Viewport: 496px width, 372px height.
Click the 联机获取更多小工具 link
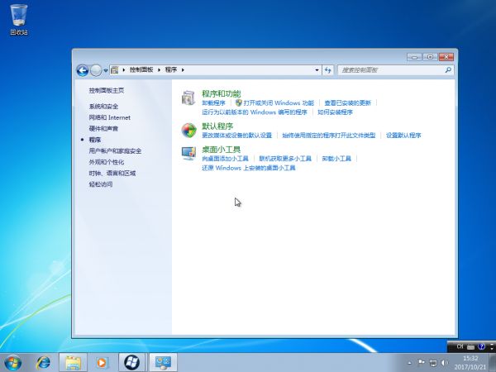tap(285, 159)
